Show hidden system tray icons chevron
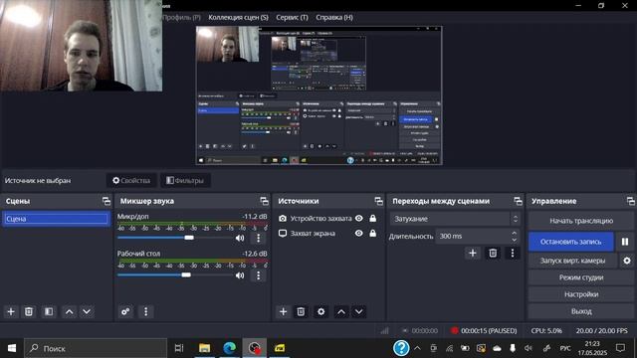The height and width of the screenshot is (358, 637). point(417,348)
